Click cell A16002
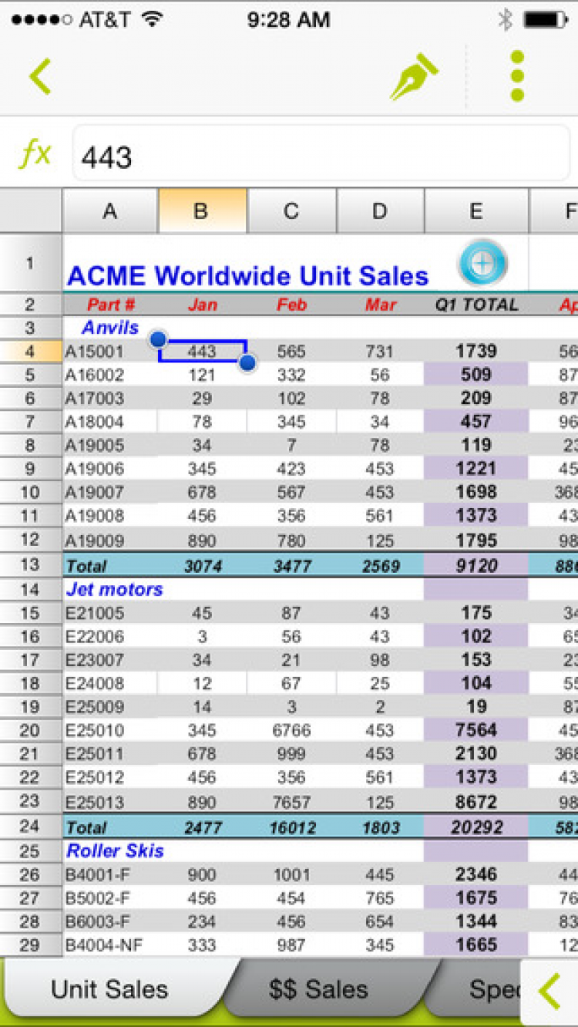The image size is (578, 1027). 110,375
